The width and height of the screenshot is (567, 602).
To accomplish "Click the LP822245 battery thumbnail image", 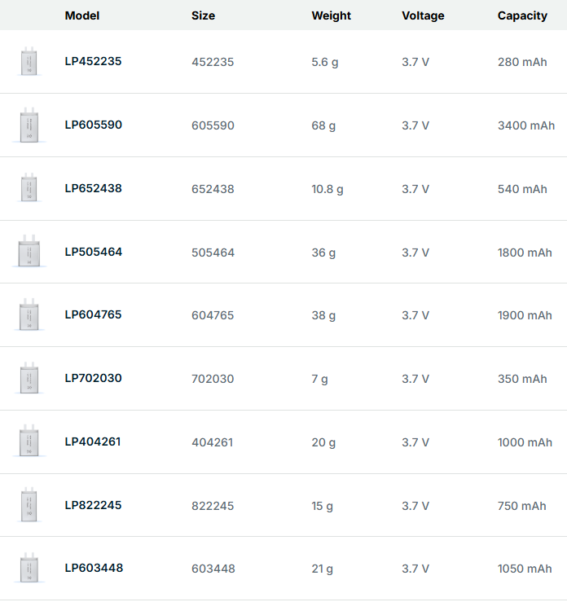I will click(29, 505).
